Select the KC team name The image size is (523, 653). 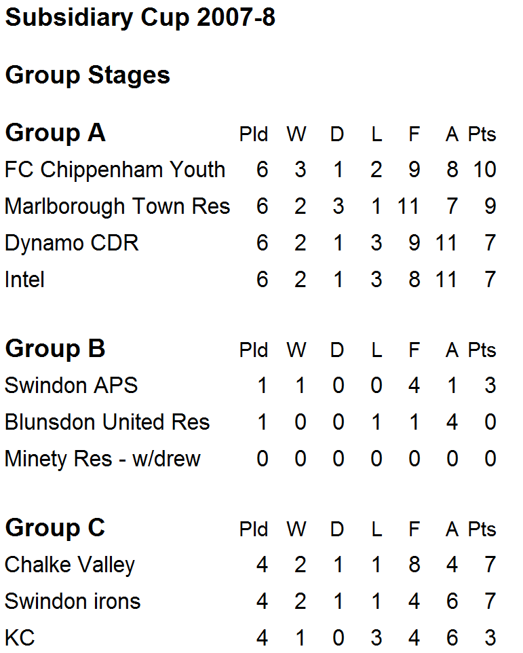[20, 638]
